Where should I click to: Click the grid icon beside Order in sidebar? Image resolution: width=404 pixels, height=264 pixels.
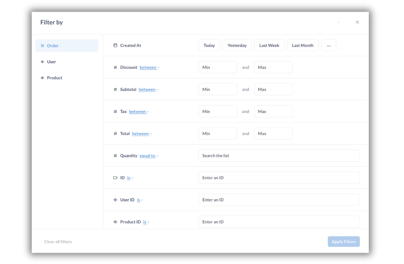point(42,46)
